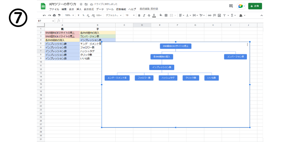The width and height of the screenshot is (300, 142).
Task: Open the text color picker
Action: point(154,15)
